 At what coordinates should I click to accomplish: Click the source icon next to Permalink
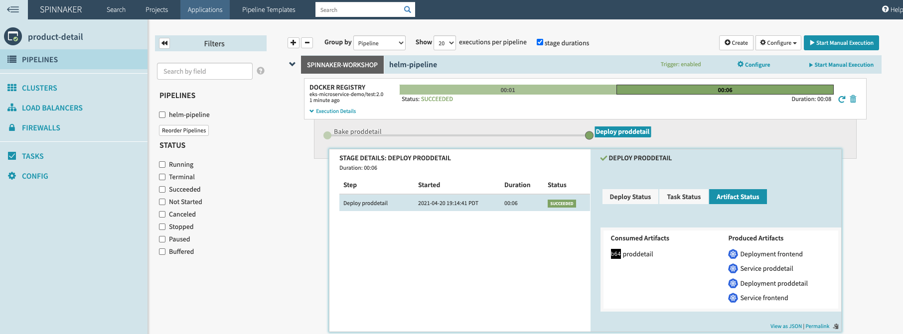click(x=836, y=327)
